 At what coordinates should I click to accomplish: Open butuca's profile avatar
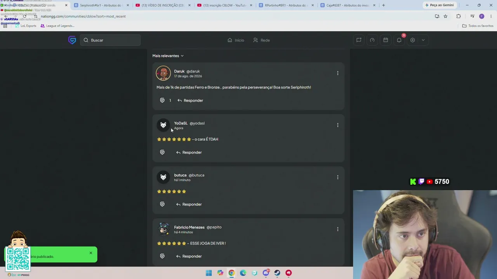coord(163,177)
